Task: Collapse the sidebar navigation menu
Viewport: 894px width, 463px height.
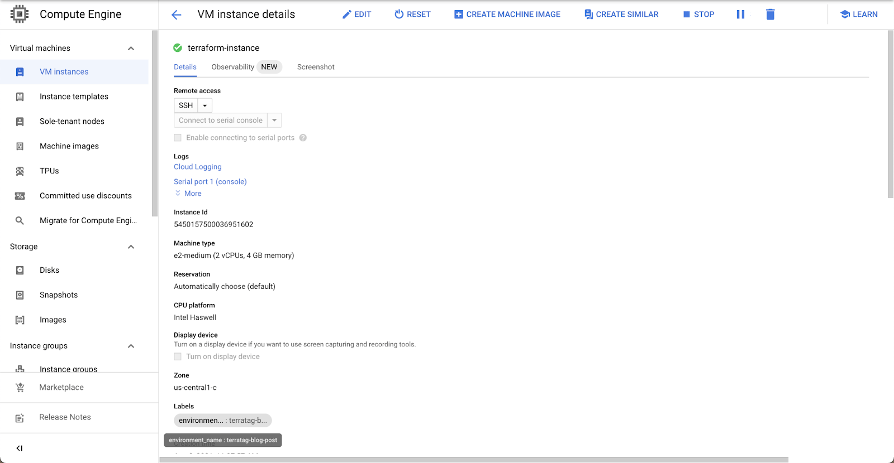Action: 20,448
